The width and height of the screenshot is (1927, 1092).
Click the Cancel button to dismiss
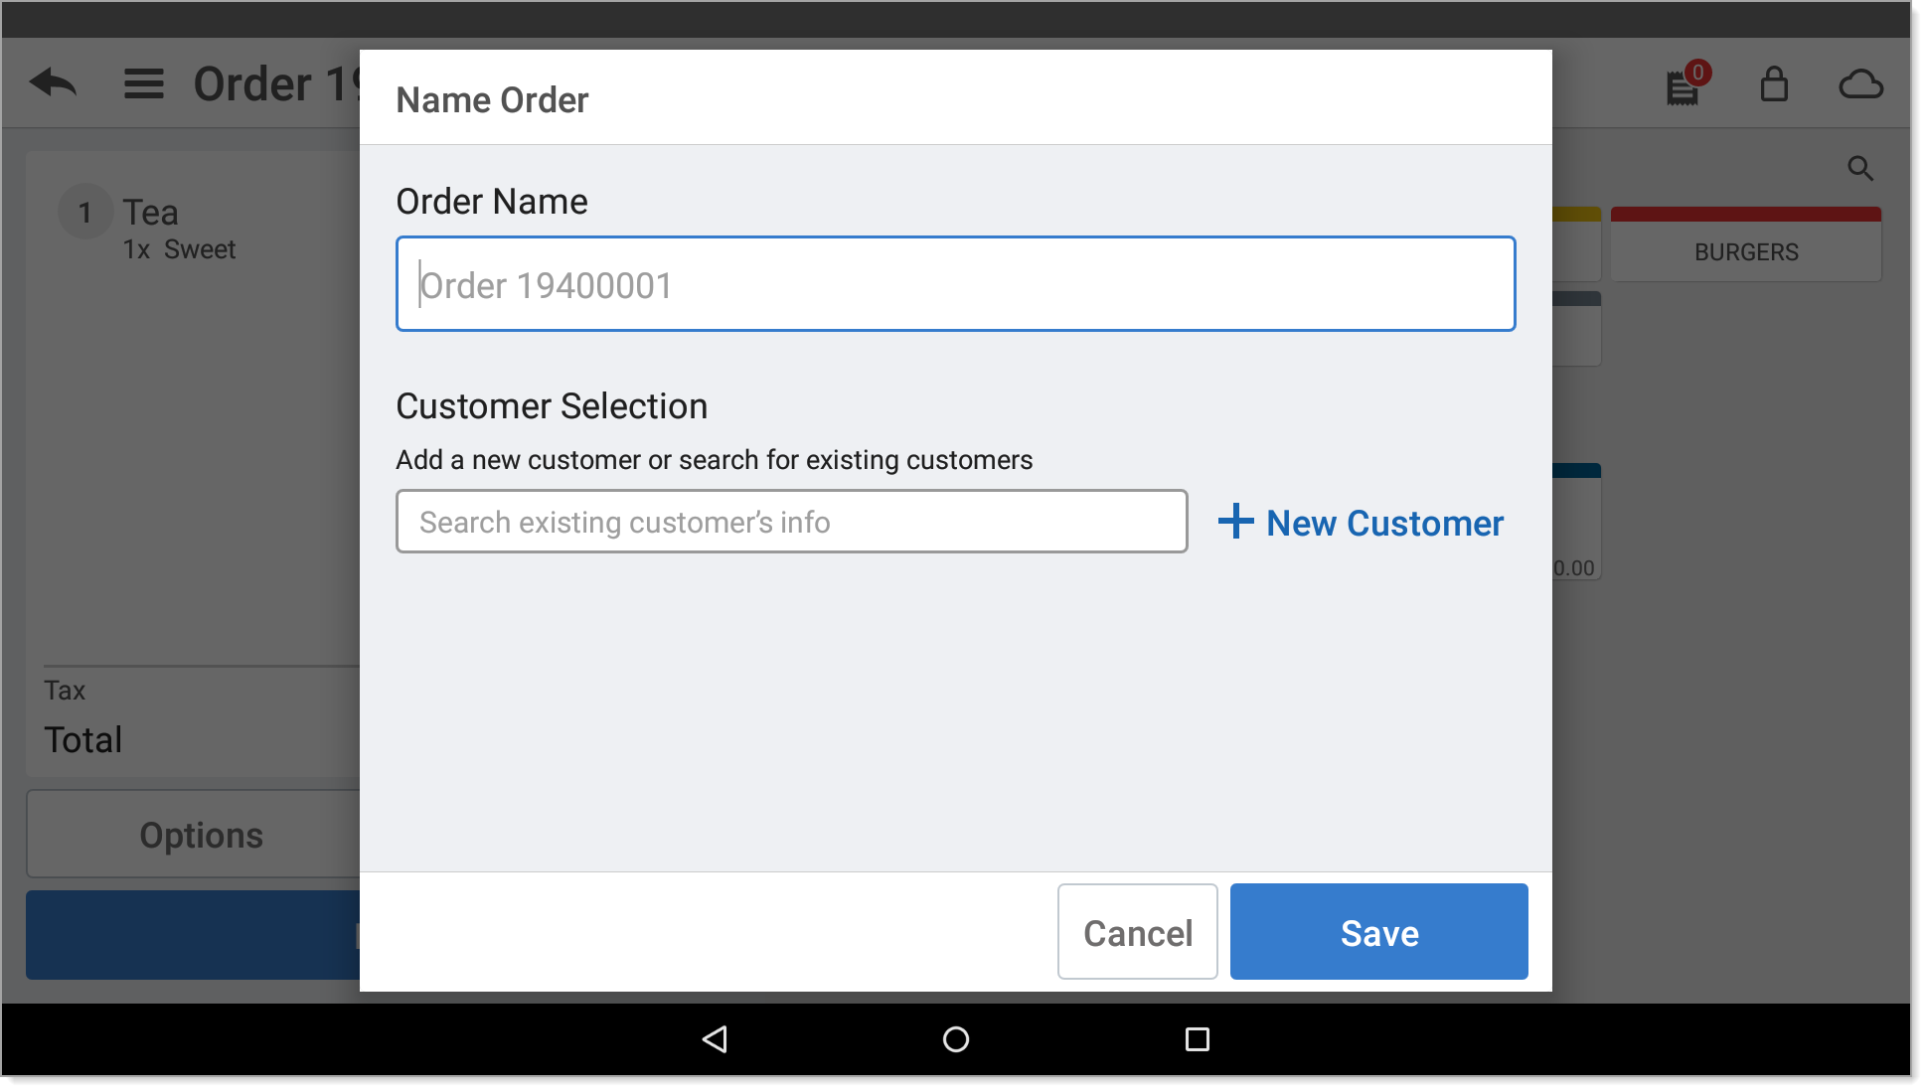coord(1137,933)
